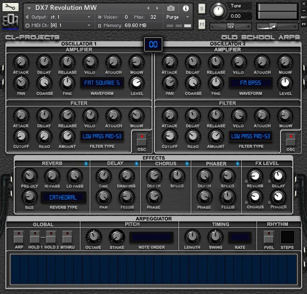Click the camera snapshot icon
The image size is (307, 294).
tap(171, 8)
